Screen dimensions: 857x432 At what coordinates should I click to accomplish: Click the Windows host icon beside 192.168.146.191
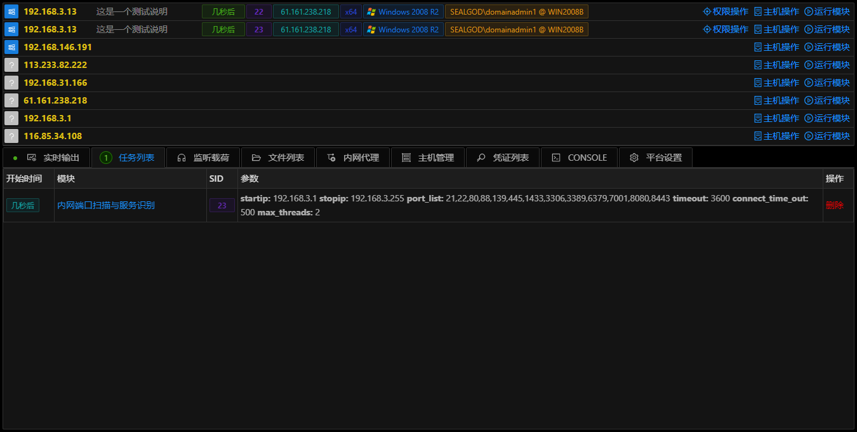11,47
